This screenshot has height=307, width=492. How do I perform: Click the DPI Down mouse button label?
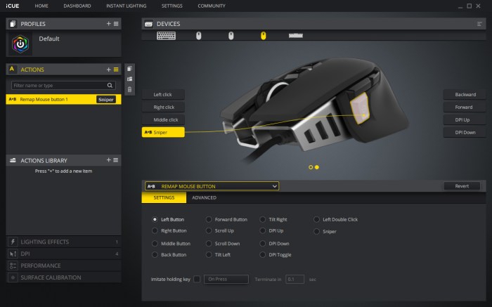[x=465, y=132]
